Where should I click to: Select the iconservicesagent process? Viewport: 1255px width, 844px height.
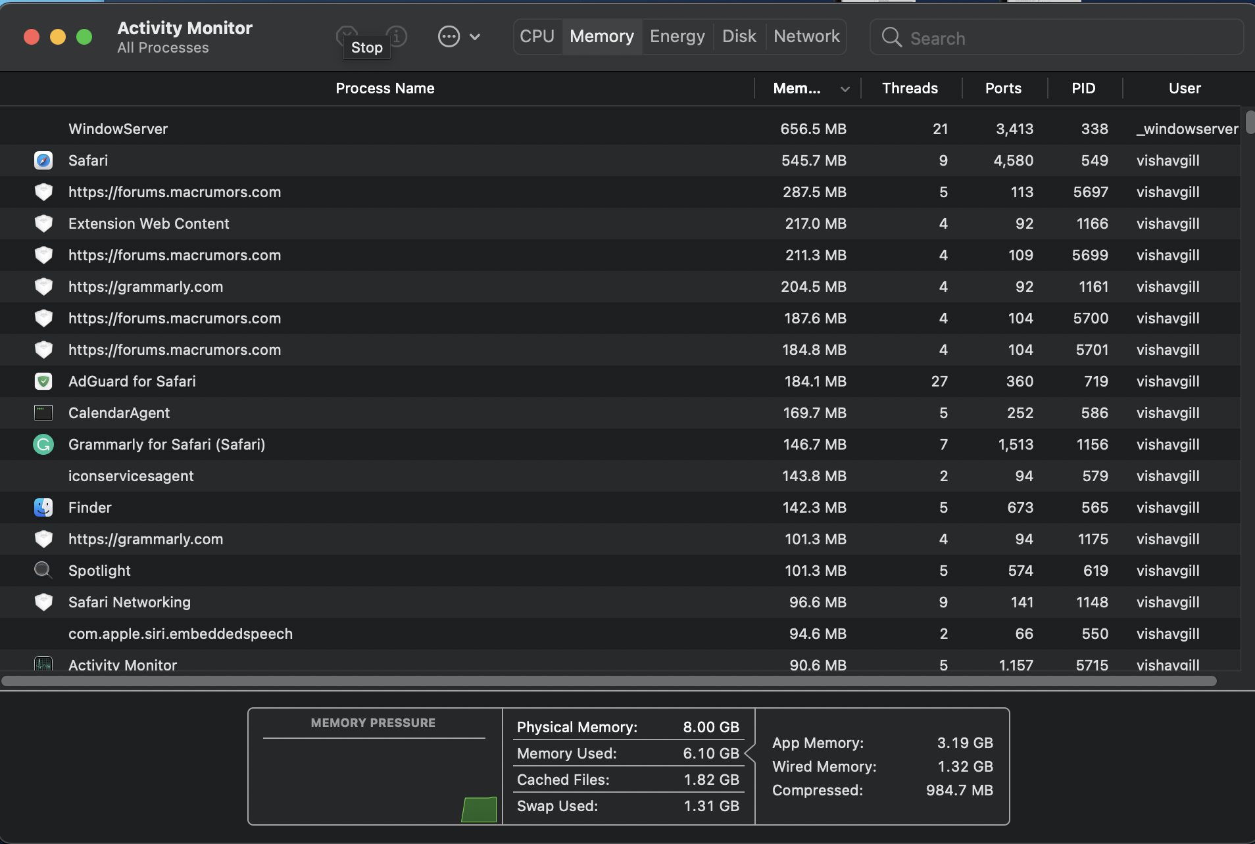[131, 476]
